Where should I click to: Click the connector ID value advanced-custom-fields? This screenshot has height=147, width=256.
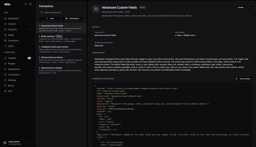(x=105, y=35)
